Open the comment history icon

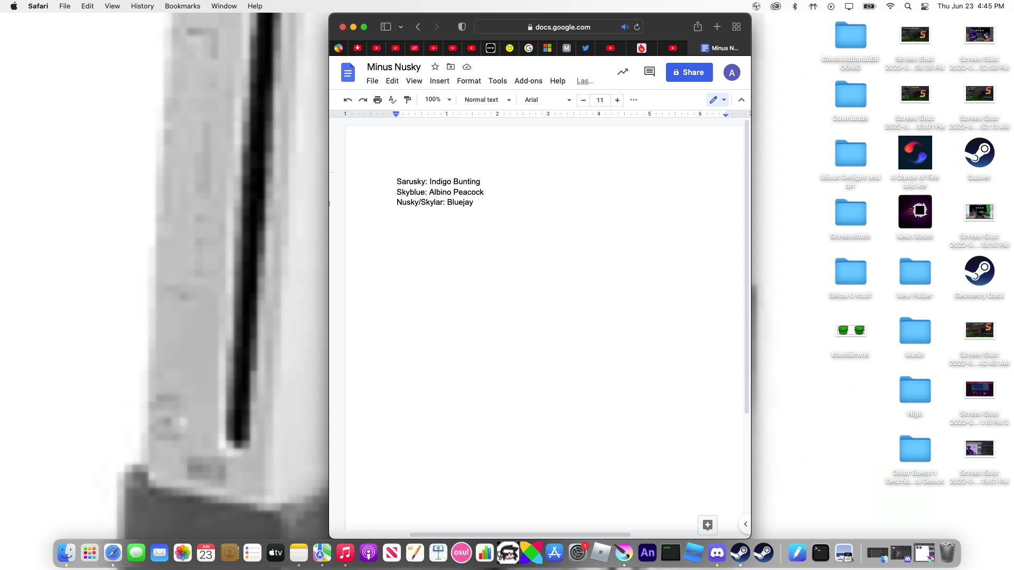click(x=649, y=72)
